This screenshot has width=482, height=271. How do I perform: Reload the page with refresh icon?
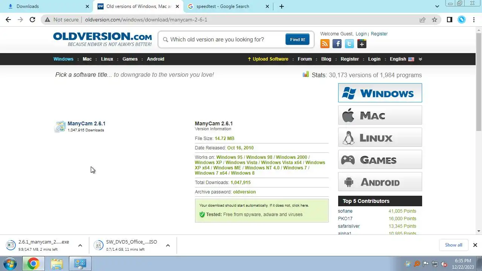(x=32, y=20)
